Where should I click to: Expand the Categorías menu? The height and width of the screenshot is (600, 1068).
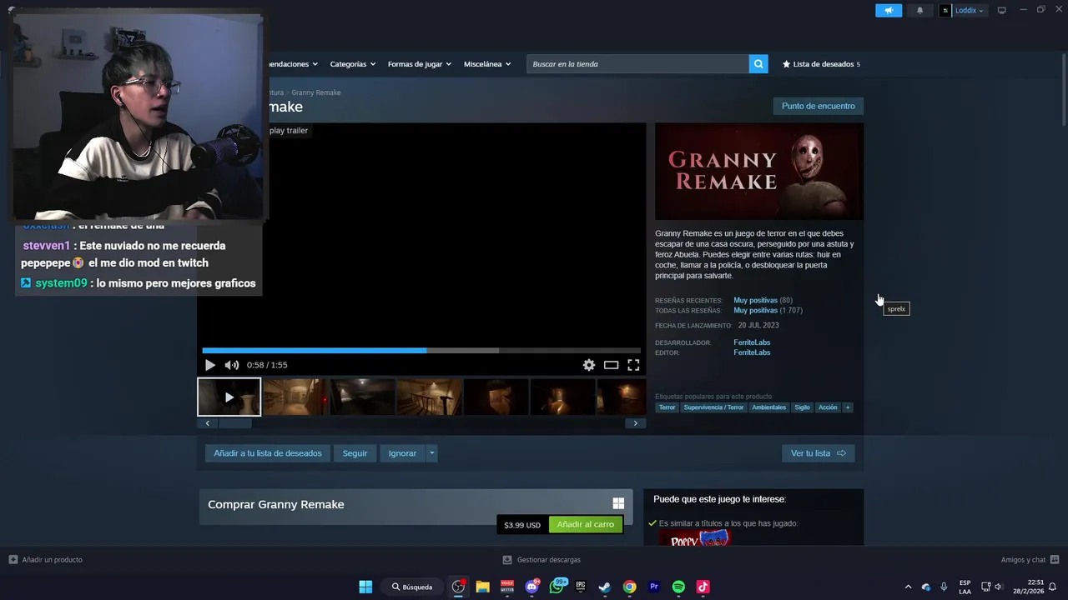tap(352, 64)
